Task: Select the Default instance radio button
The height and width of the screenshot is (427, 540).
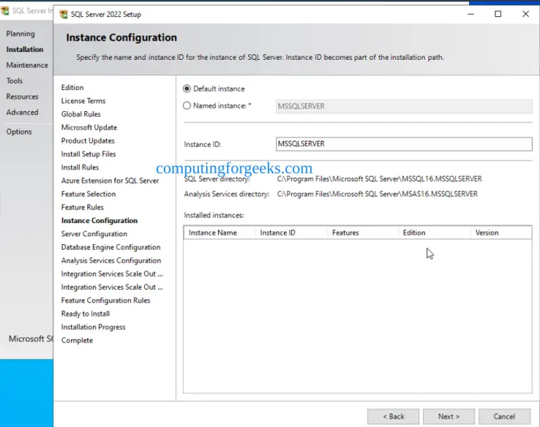Action: [x=187, y=89]
